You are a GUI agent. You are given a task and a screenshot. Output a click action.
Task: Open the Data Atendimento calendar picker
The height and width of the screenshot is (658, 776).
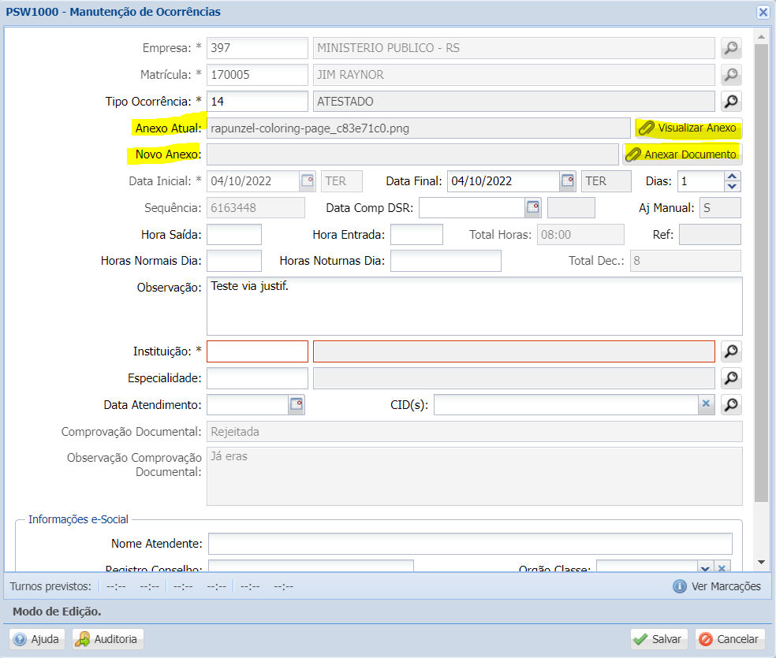pyautogui.click(x=297, y=405)
